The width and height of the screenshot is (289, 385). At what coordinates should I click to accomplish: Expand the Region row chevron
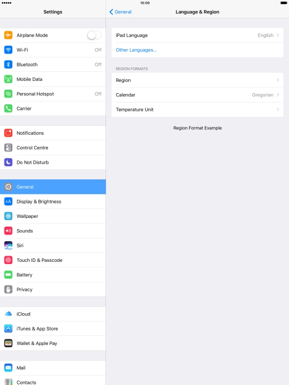278,80
